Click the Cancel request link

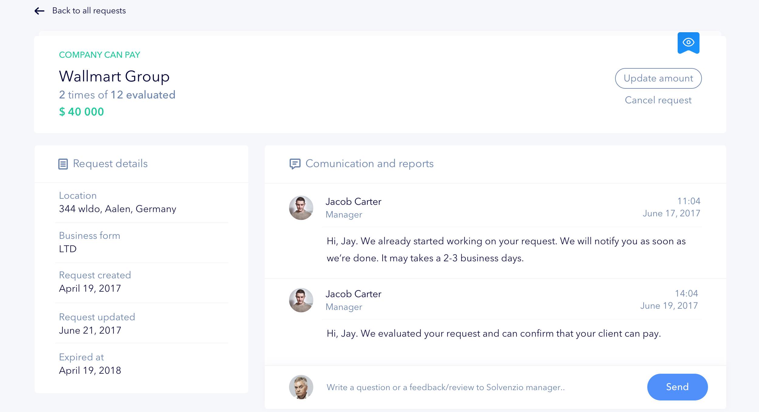[658, 100]
